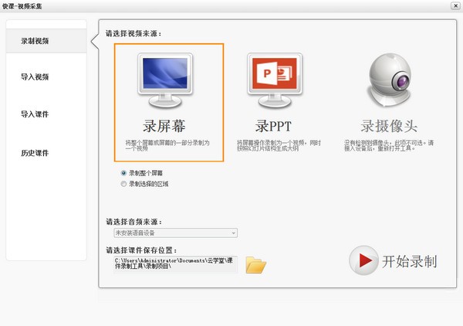Start recording via 开始录制 text

tap(409, 261)
